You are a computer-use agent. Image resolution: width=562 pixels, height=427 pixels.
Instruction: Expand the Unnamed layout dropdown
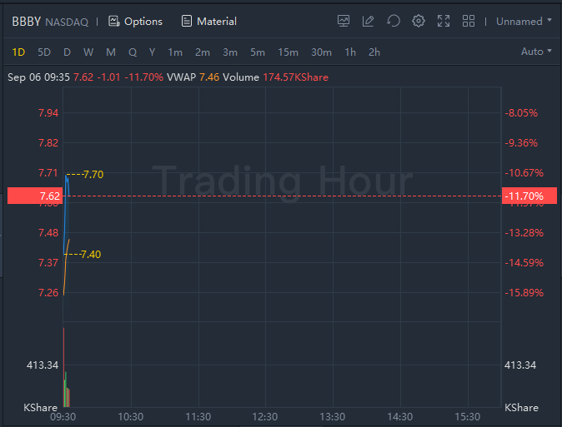click(x=524, y=21)
